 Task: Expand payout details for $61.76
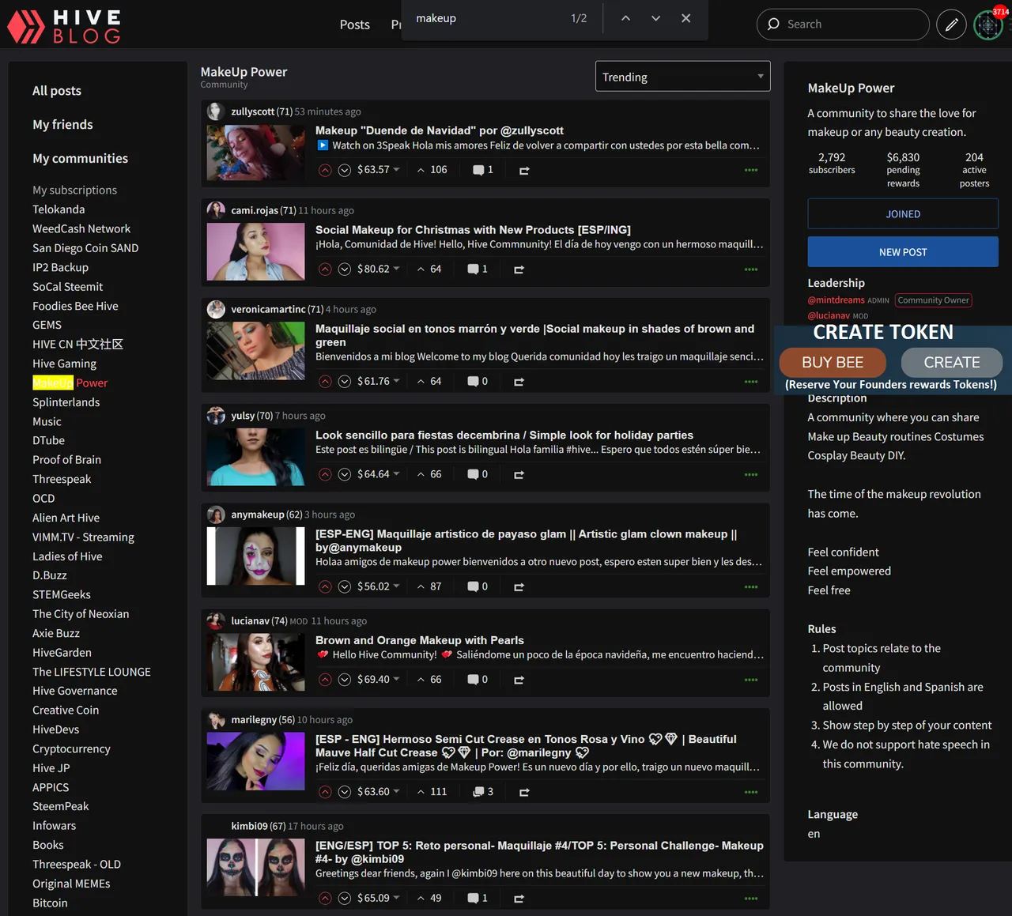point(379,382)
